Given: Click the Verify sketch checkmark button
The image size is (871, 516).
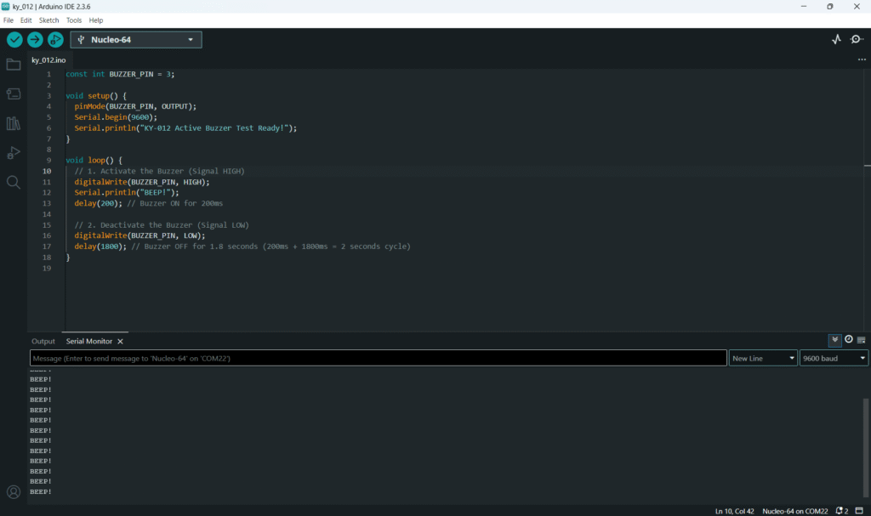Looking at the screenshot, I should coord(14,39).
